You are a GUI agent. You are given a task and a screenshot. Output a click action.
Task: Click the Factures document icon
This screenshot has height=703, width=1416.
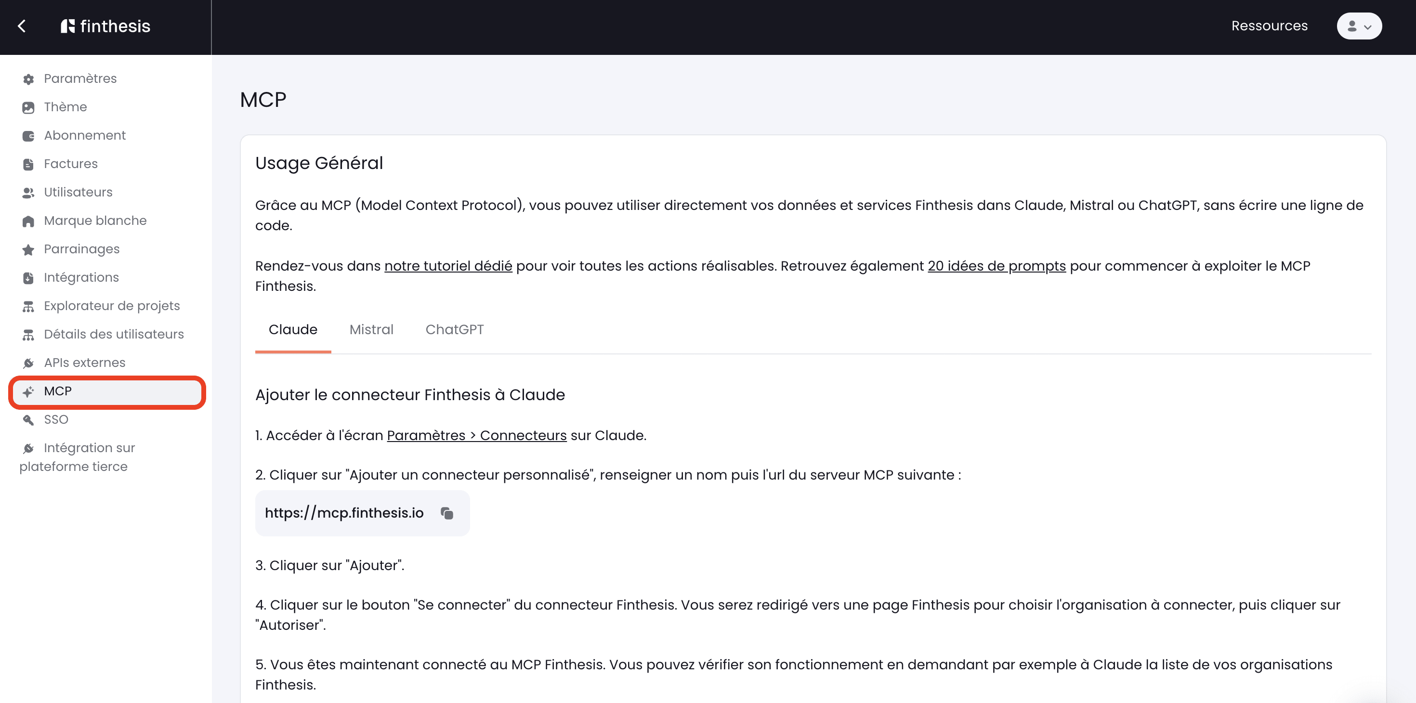[x=28, y=164]
